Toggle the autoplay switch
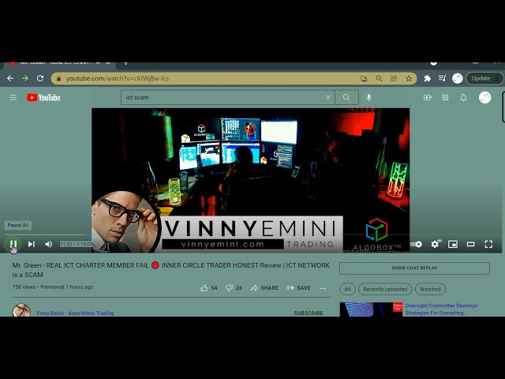The height and width of the screenshot is (379, 505). [417, 244]
